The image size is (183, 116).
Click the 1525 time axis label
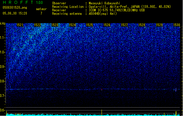click(x=89, y=25)
